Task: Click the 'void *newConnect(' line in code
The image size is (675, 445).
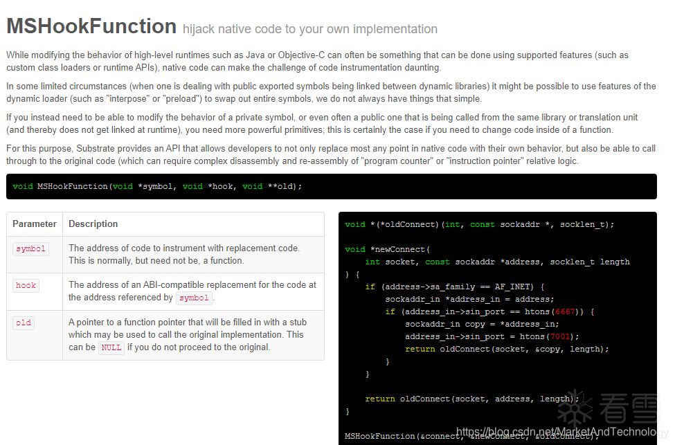Action: [388, 249]
